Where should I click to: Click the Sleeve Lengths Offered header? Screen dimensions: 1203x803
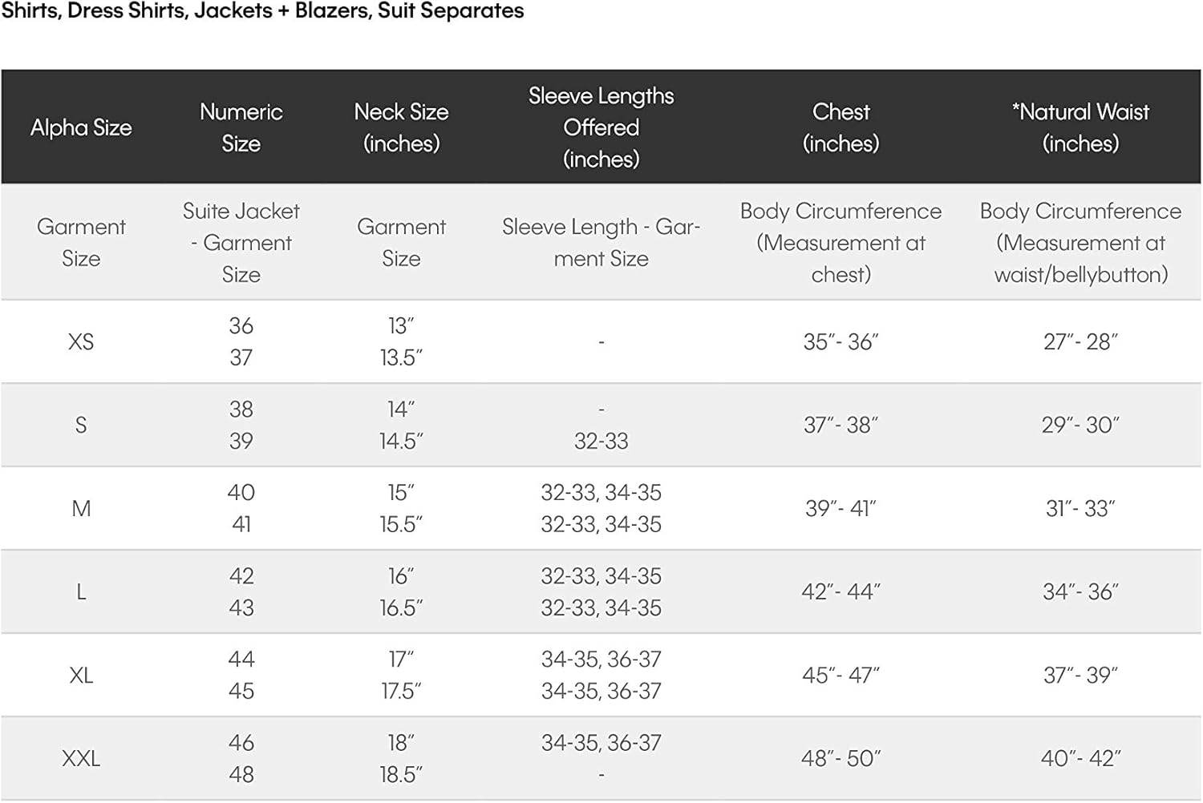(601, 127)
